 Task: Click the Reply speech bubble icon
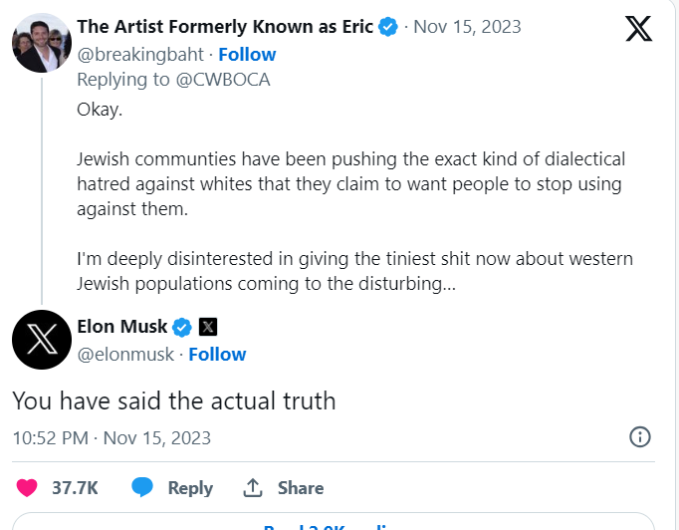[x=142, y=487]
